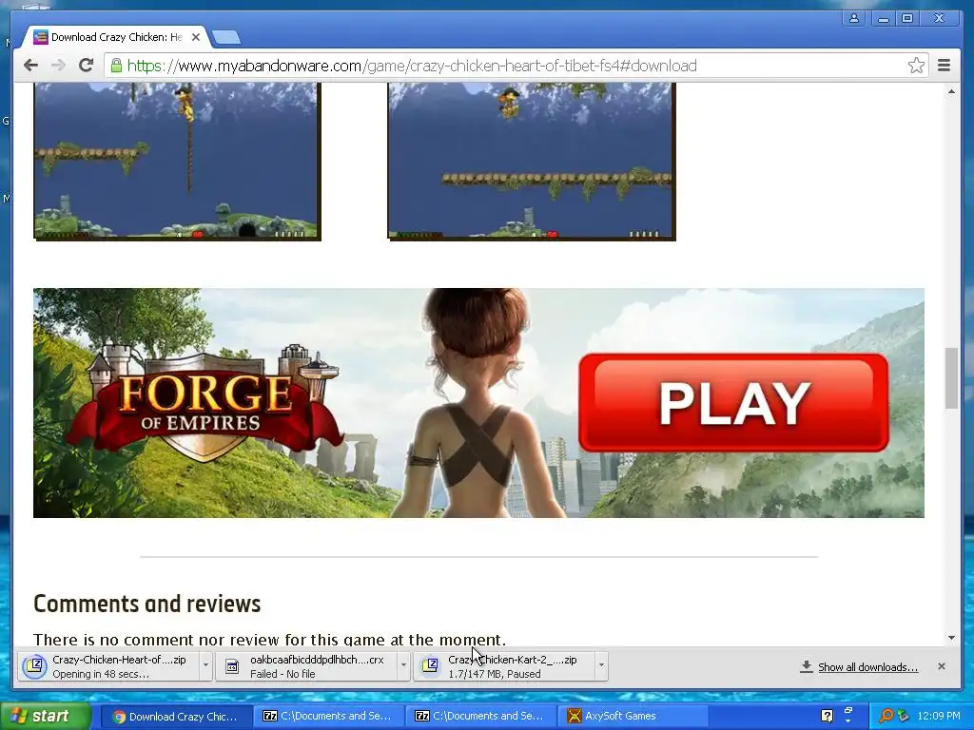Image resolution: width=974 pixels, height=730 pixels.
Task: Expand options for Crazy-Chicken-Kart-2 download
Action: (x=601, y=666)
